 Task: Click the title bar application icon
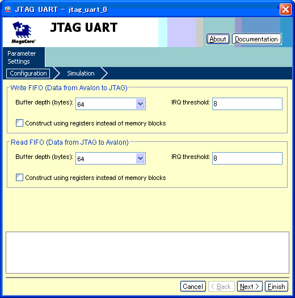(x=8, y=9)
